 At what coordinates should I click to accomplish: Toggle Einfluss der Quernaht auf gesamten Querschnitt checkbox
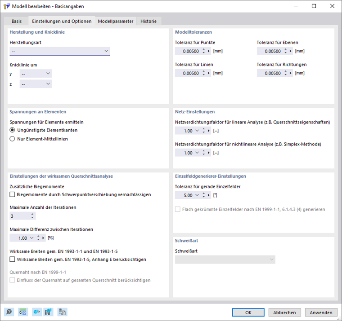pyautogui.click(x=12, y=280)
